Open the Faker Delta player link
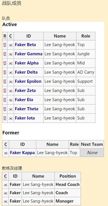 point(26,72)
